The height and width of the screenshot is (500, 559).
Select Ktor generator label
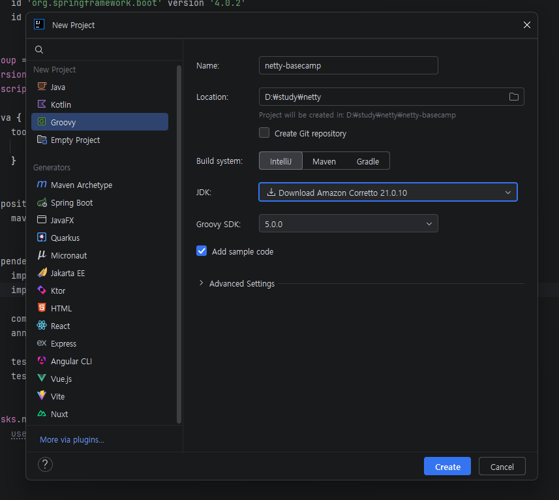(58, 290)
